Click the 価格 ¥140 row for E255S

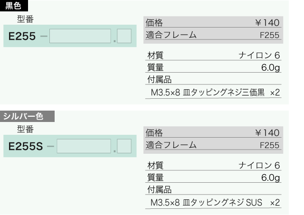(213, 133)
